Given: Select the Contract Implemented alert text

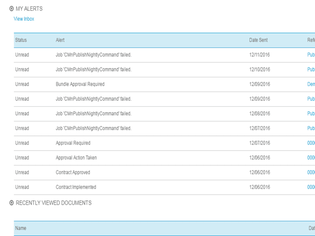Looking at the screenshot, I should tap(76, 187).
